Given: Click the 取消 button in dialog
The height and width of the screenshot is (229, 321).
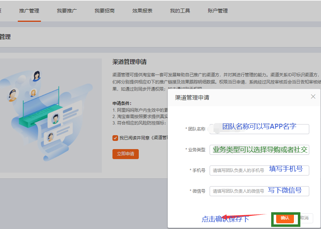Looking at the screenshot, I should 304,218.
